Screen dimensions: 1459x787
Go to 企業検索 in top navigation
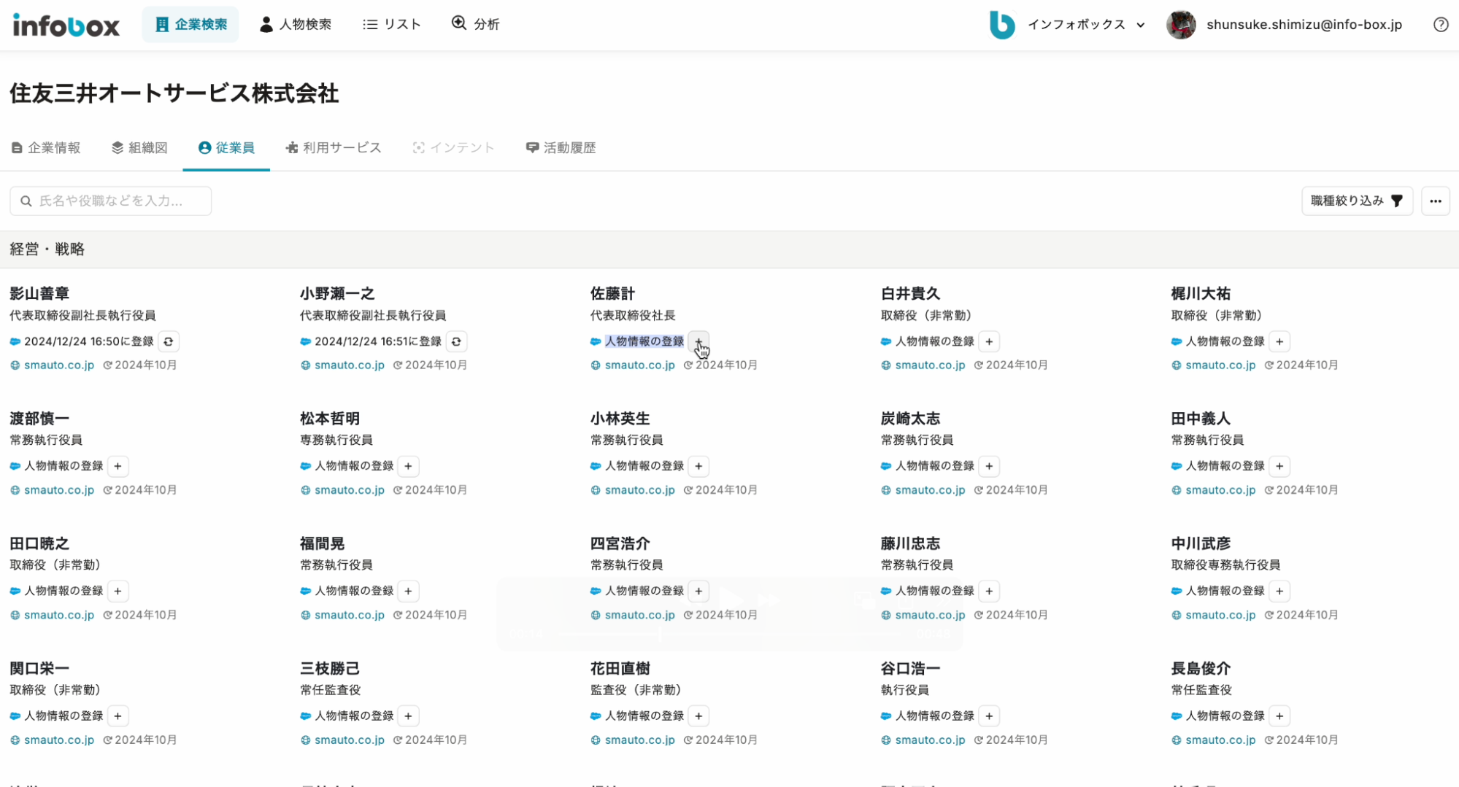[190, 25]
